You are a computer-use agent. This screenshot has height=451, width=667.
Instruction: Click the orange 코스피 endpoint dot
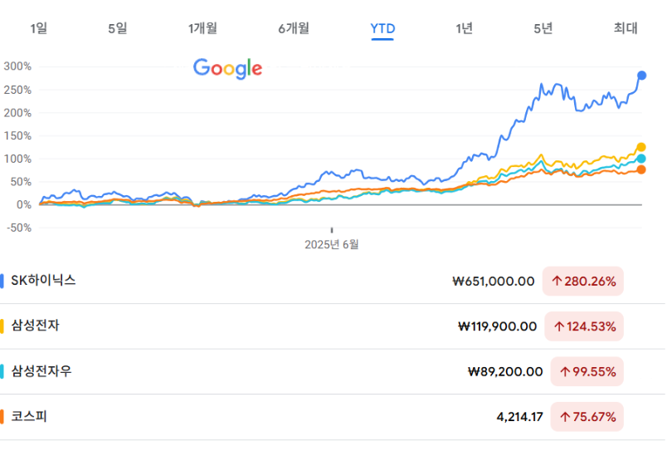[x=640, y=170]
